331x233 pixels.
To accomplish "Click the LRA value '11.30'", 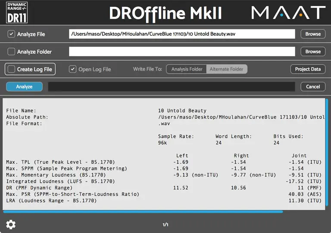I will pyautogui.click(x=296, y=201).
